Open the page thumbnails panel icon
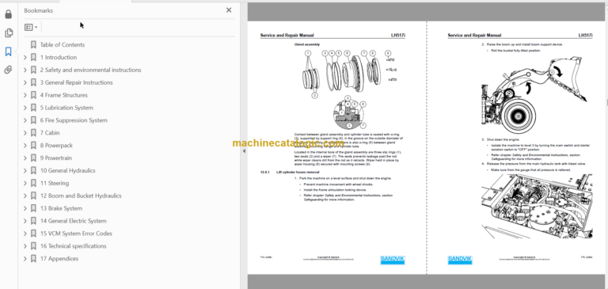The image size is (608, 289). [8, 33]
